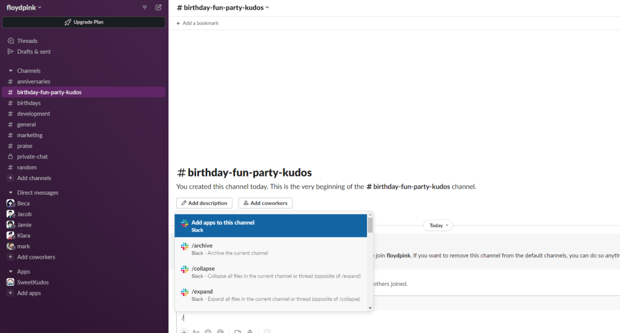Open direct message with Beca
This screenshot has width=620, height=333.
[23, 204]
